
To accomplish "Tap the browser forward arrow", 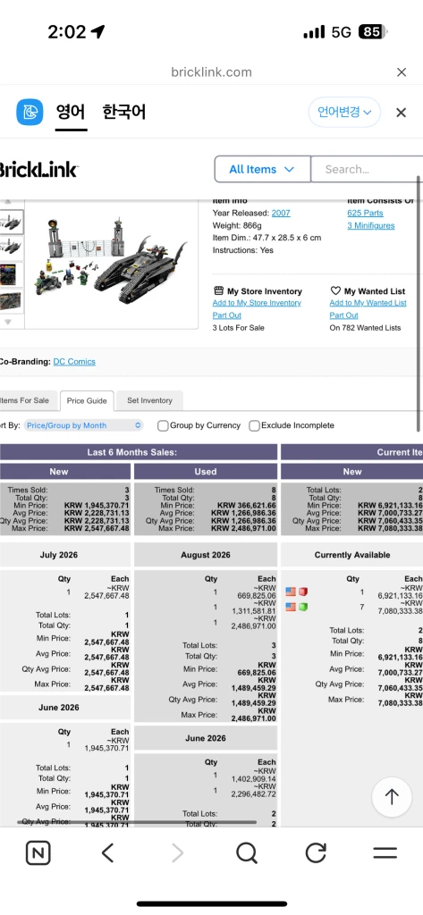I will tap(177, 853).
